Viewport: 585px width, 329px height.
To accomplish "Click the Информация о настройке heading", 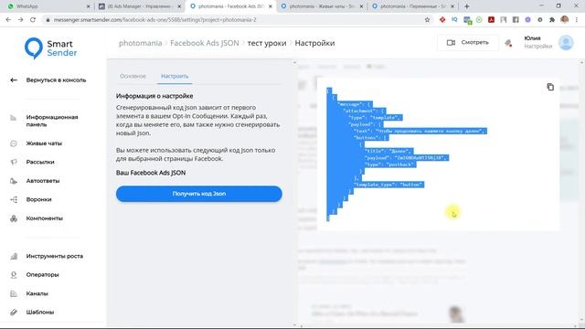I will 154,96.
